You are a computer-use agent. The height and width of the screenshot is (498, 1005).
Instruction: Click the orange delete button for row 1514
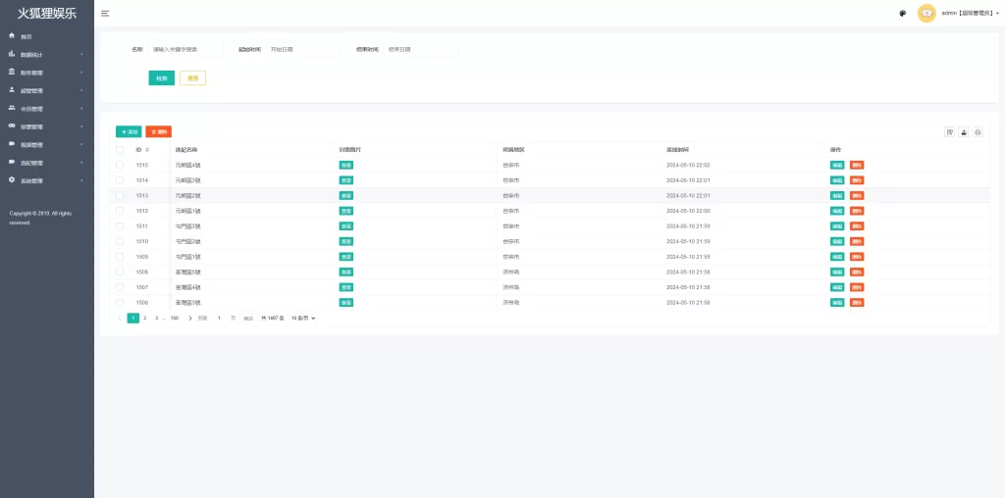point(857,180)
